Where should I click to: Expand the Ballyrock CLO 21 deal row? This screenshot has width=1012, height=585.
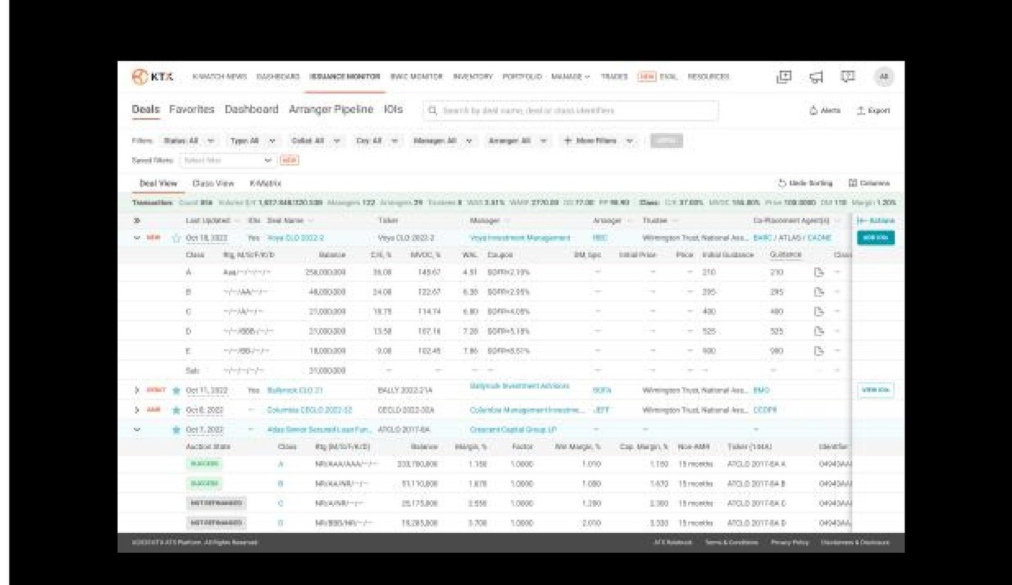(x=137, y=390)
